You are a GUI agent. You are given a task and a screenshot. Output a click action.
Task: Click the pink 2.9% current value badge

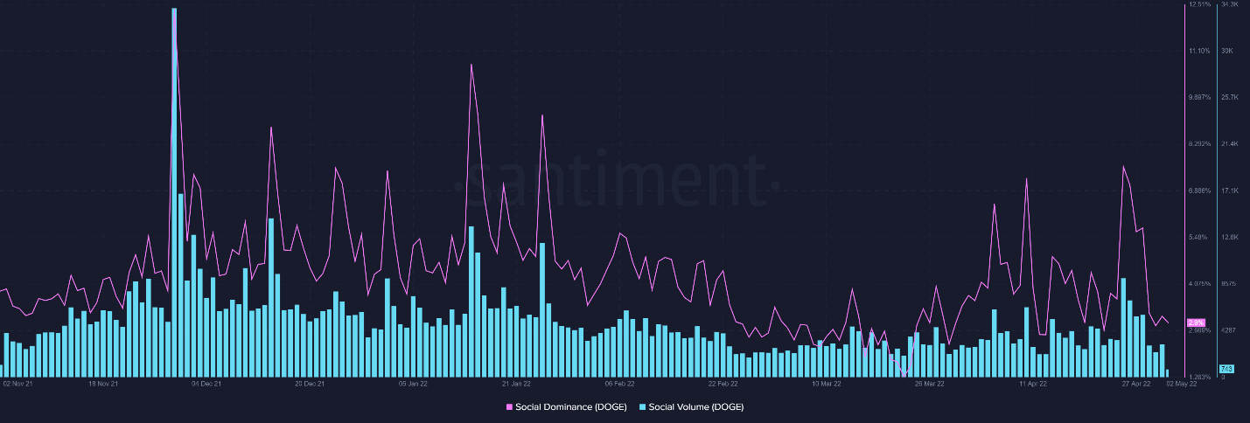tap(1196, 323)
